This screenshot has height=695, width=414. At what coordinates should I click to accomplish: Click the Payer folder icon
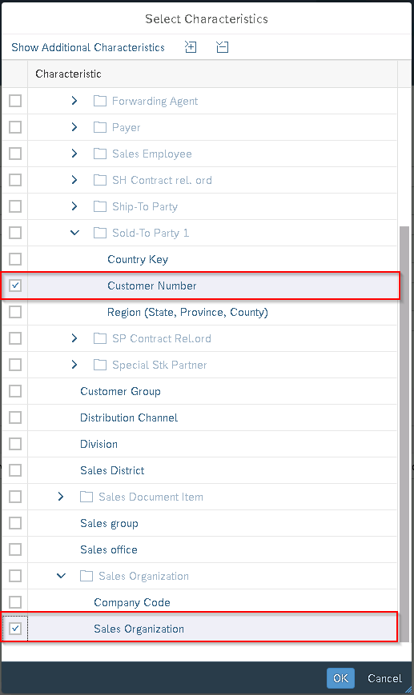(100, 127)
